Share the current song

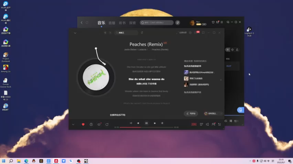coord(107,124)
